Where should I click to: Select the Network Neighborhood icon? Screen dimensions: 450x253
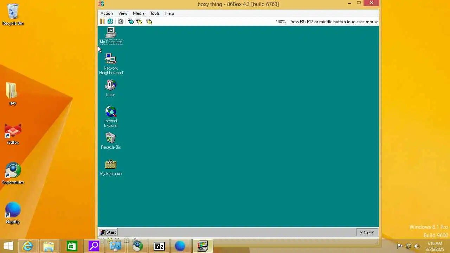pos(111,64)
